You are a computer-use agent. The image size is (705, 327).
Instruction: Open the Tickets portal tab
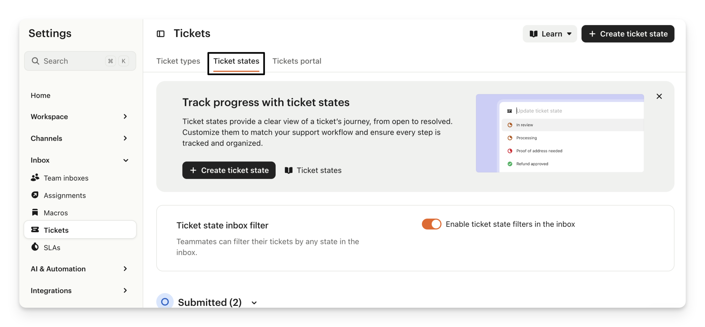click(297, 61)
